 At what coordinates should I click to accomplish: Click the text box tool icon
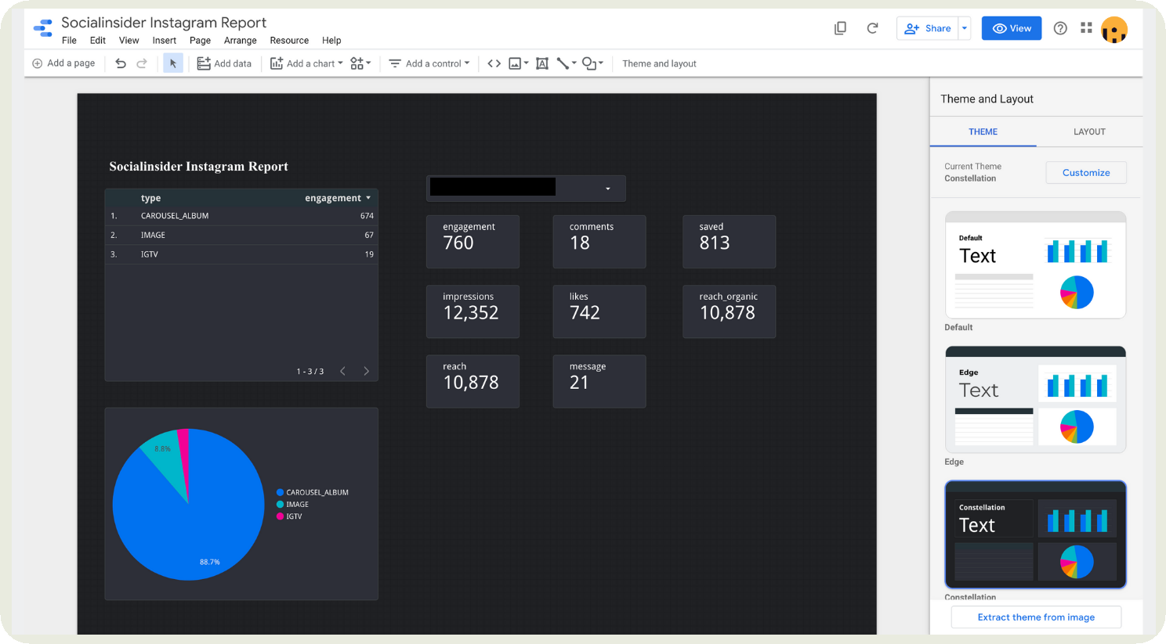(541, 63)
